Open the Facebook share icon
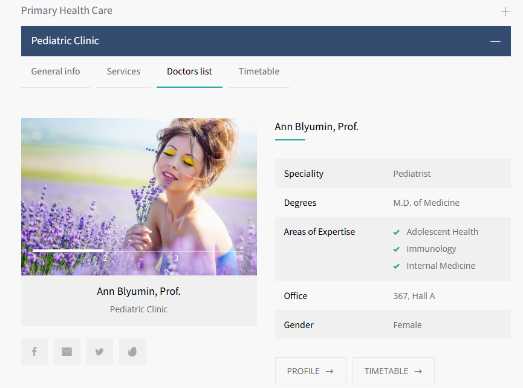Screen dimensions: 523x388 click(34, 352)
